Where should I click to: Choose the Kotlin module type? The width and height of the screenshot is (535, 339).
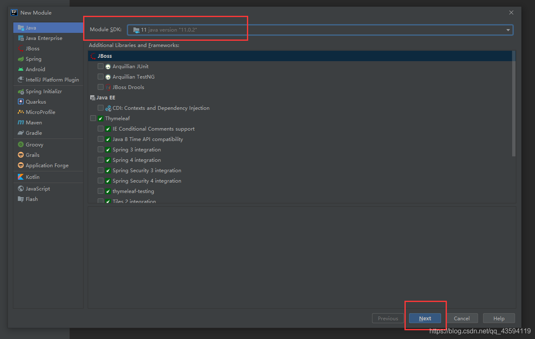48,177
